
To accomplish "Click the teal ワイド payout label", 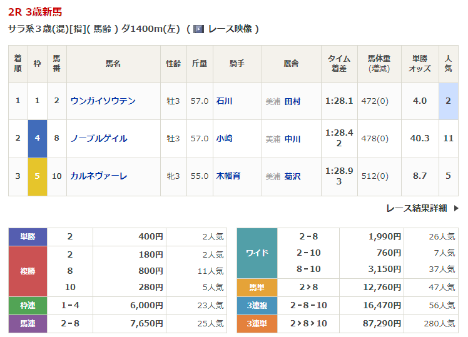I will pyautogui.click(x=257, y=253).
